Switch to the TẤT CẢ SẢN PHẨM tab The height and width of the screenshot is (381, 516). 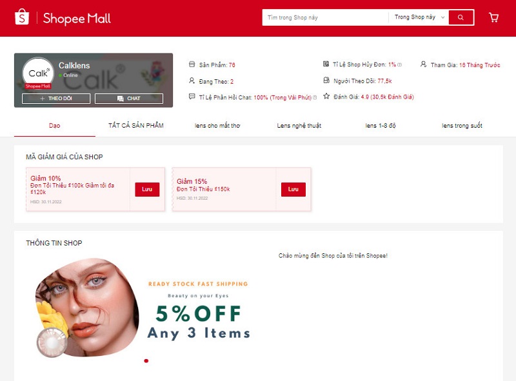(x=136, y=125)
